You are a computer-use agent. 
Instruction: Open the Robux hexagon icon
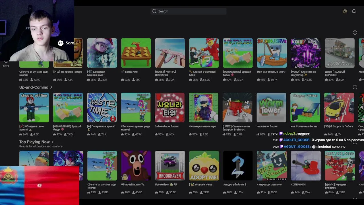point(345,11)
